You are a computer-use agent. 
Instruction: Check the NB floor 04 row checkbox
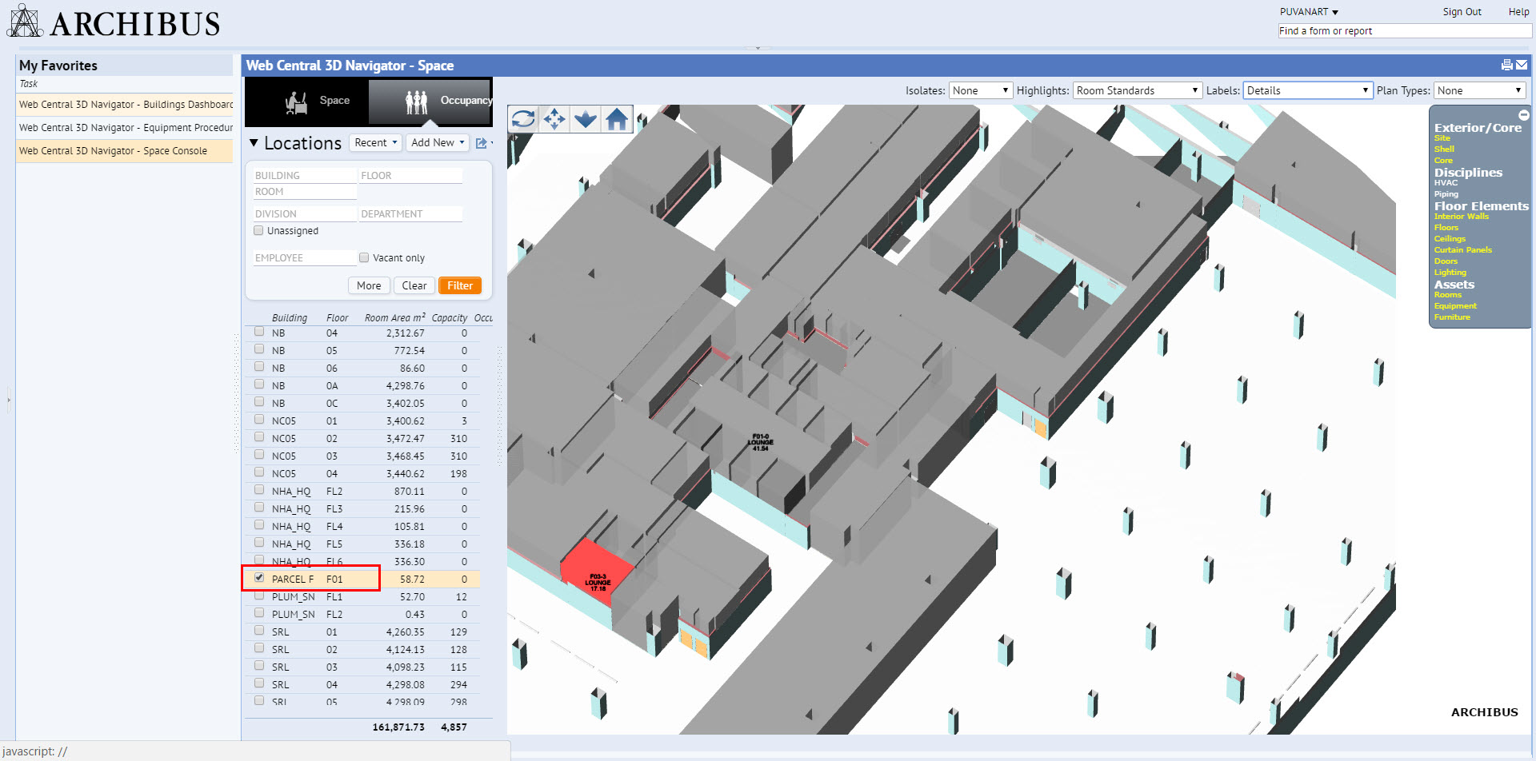[259, 332]
